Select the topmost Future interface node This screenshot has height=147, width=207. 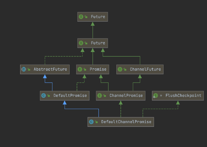(92, 17)
